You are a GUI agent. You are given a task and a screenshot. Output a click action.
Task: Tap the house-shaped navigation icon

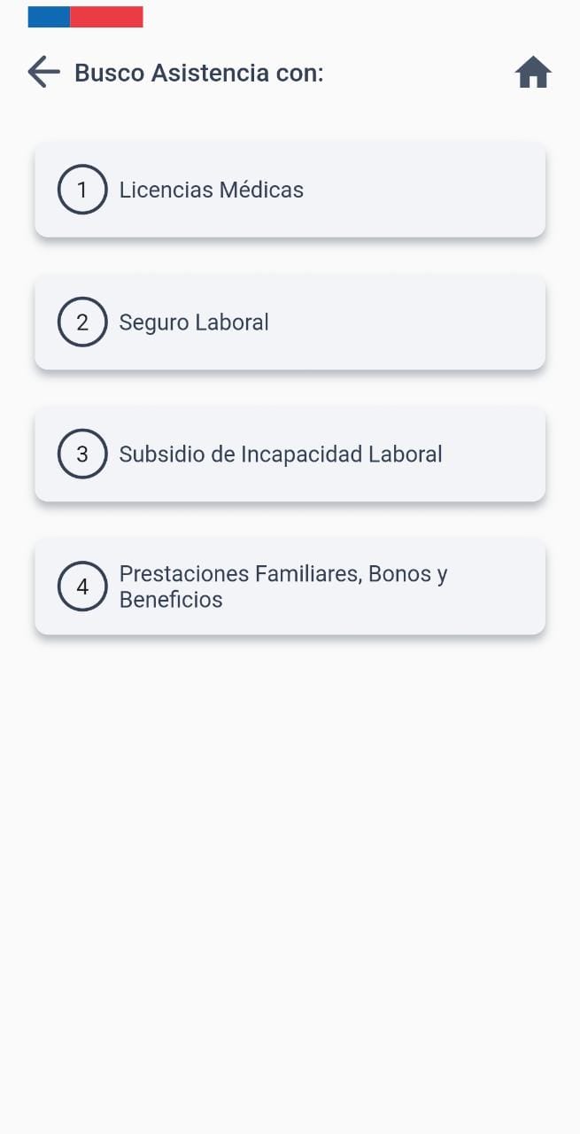533,72
